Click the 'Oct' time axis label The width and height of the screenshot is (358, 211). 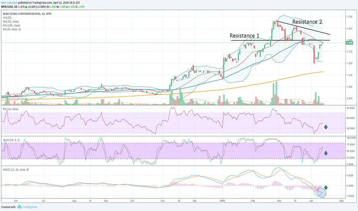point(132,201)
